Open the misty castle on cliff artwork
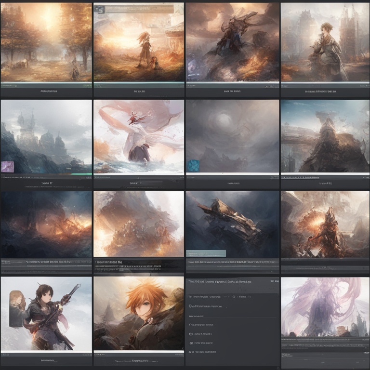370x370 pixels. click(x=46, y=136)
